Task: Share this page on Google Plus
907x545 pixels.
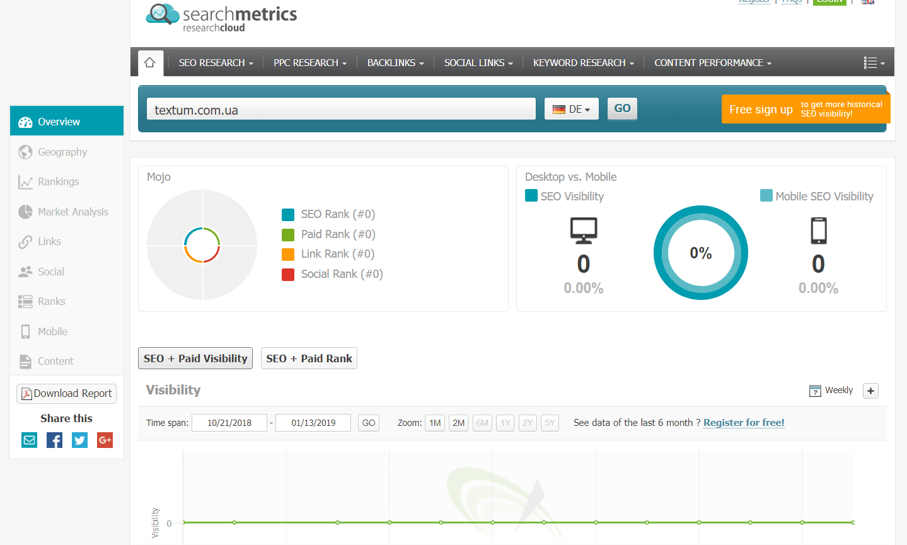Action: [105, 440]
